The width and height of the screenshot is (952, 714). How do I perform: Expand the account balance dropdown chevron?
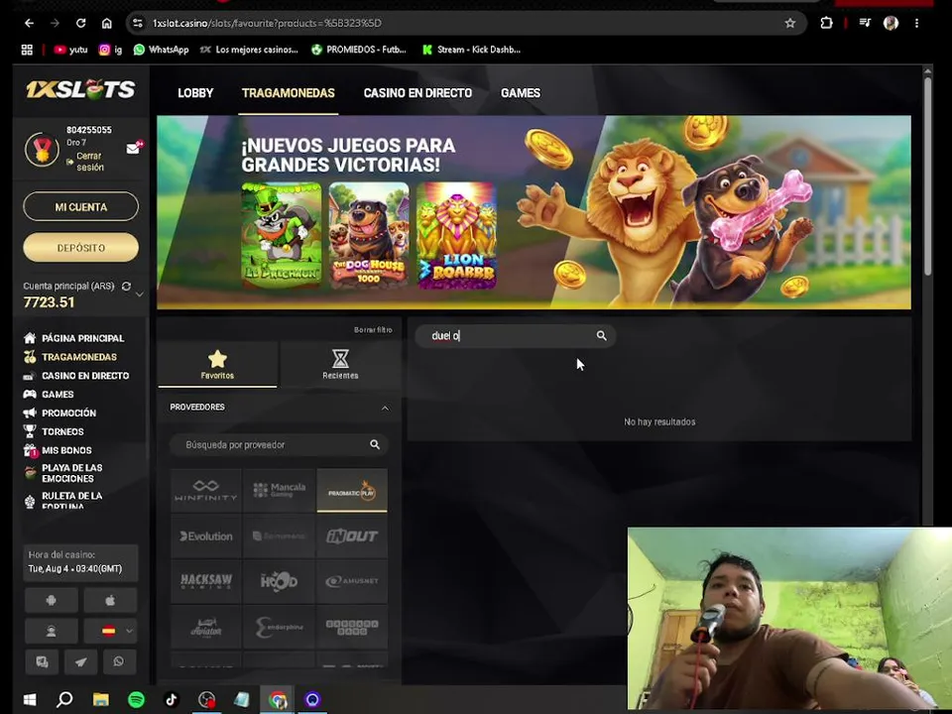pos(139,295)
